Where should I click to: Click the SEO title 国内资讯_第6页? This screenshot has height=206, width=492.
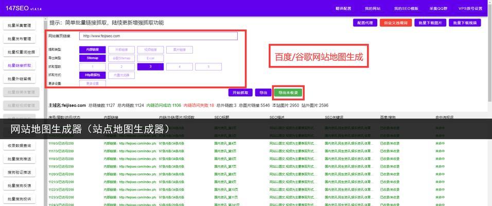tap(225, 159)
